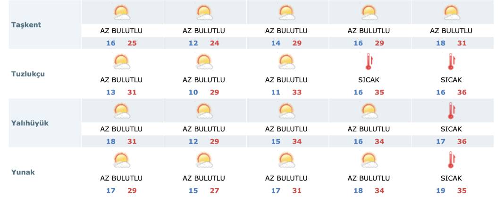Click the sun-cloud icon above Taşkent's 18–31 forecast
This screenshot has height=207, width=504.
[451, 12]
